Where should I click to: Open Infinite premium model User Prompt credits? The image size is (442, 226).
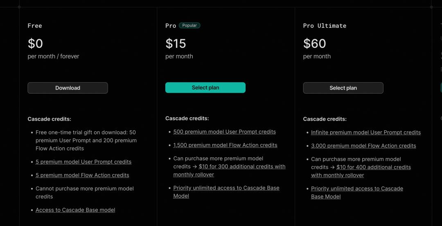click(365, 132)
